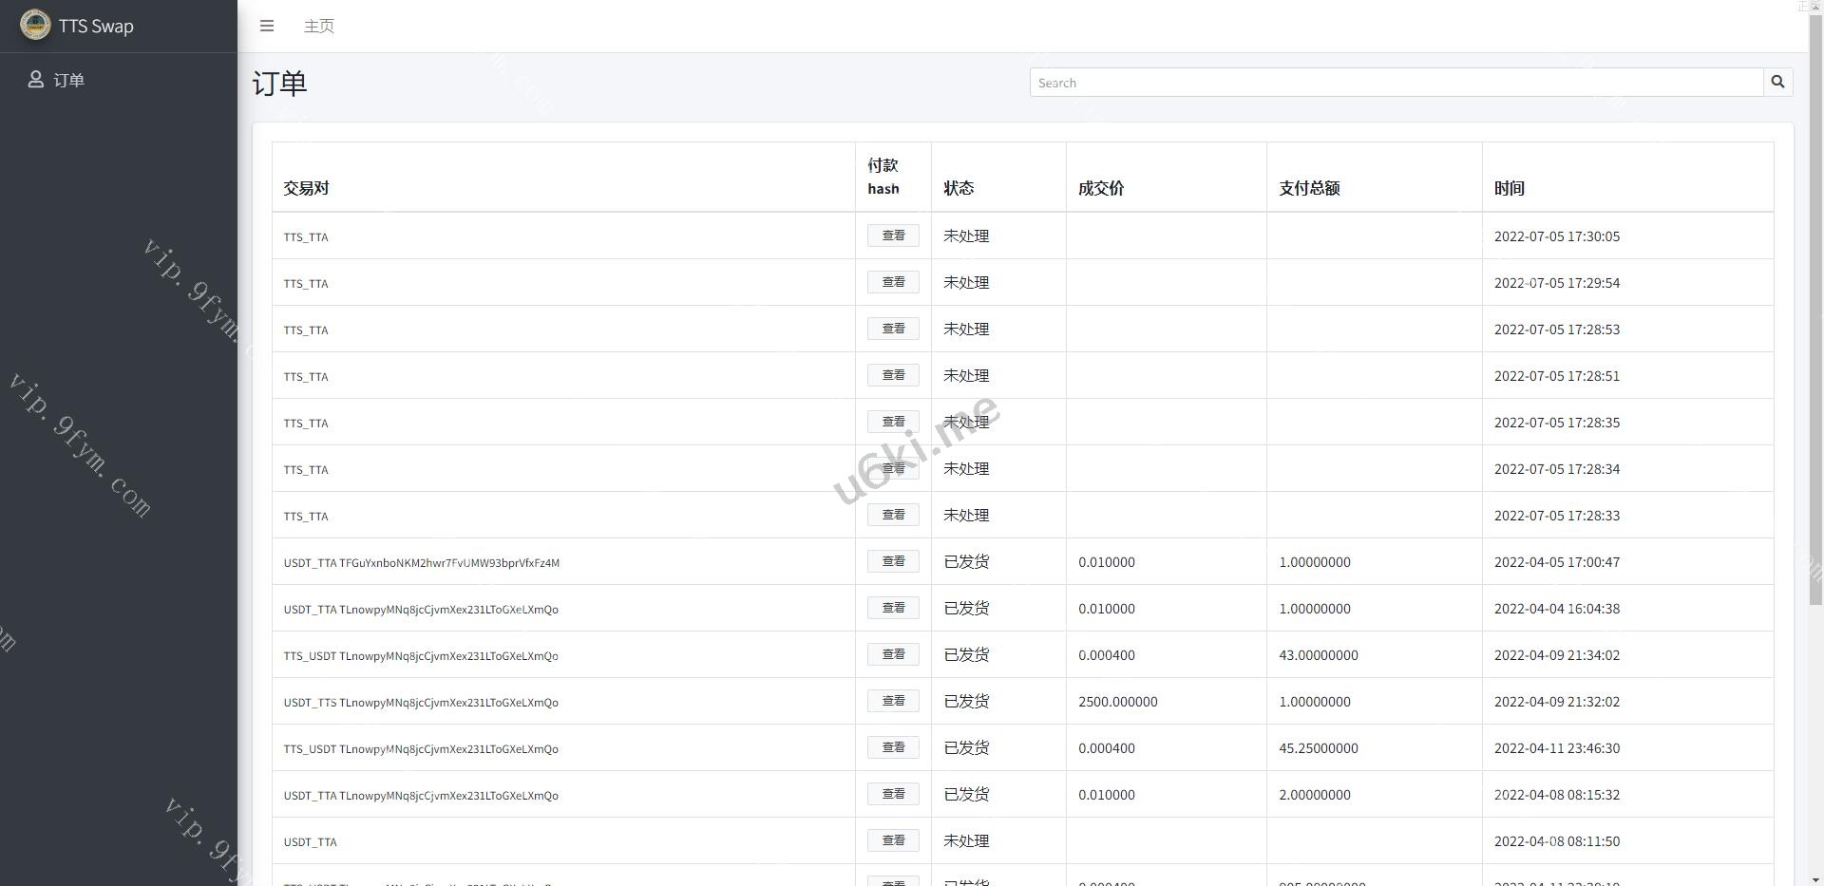
Task: Go to the 主页 nav link
Action: (318, 26)
